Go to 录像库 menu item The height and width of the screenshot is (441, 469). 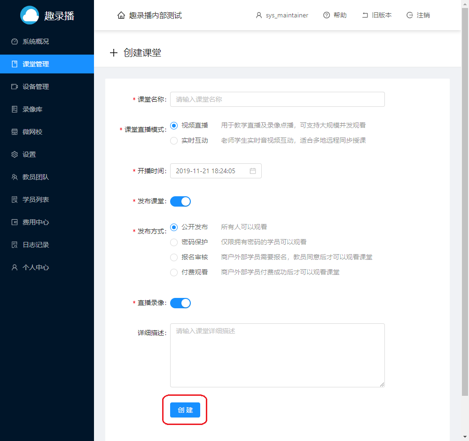click(47, 109)
